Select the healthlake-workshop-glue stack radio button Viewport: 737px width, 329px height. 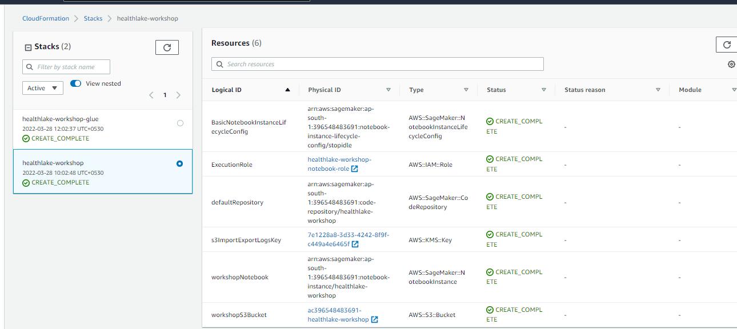[x=180, y=123]
